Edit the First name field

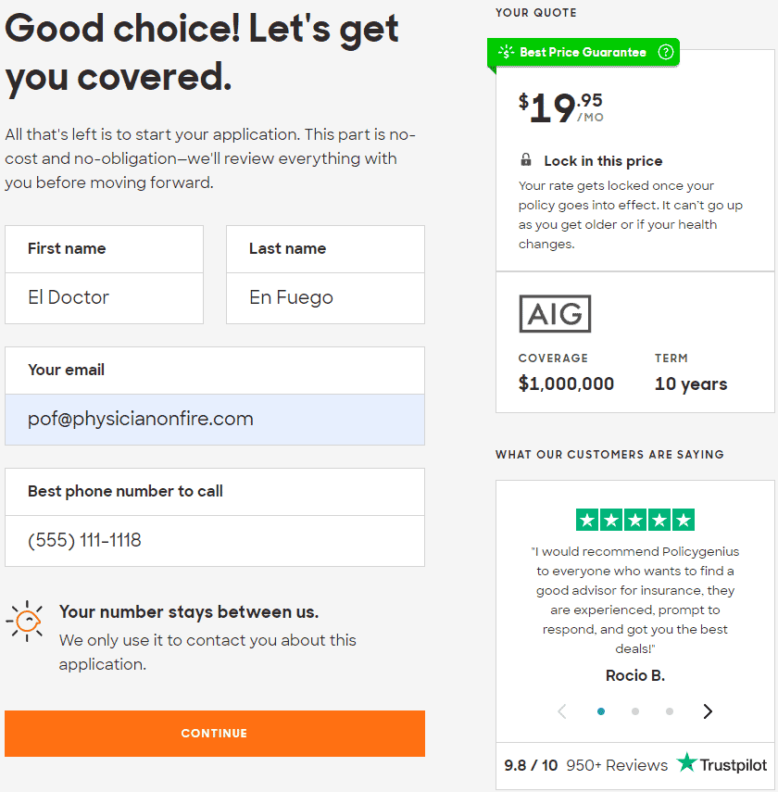(x=104, y=297)
